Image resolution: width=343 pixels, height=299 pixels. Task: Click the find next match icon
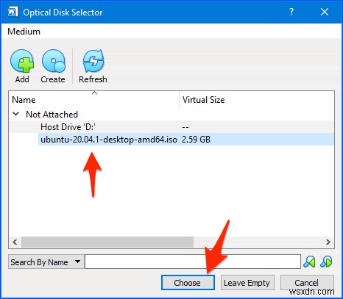tap(327, 262)
